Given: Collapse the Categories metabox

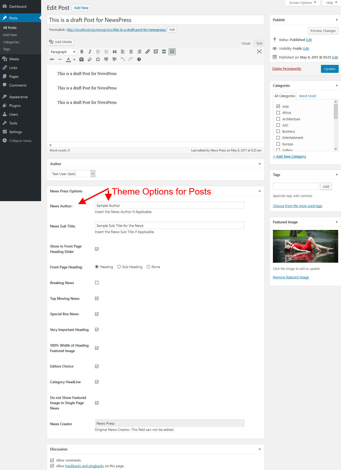Looking at the screenshot, I should coord(337,86).
